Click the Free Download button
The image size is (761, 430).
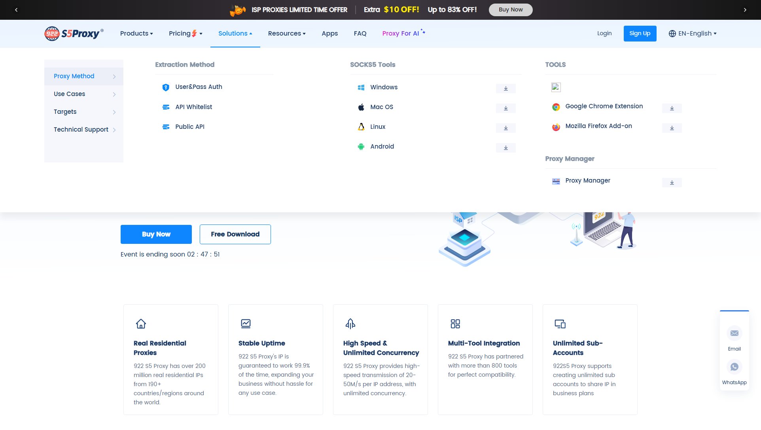235,234
